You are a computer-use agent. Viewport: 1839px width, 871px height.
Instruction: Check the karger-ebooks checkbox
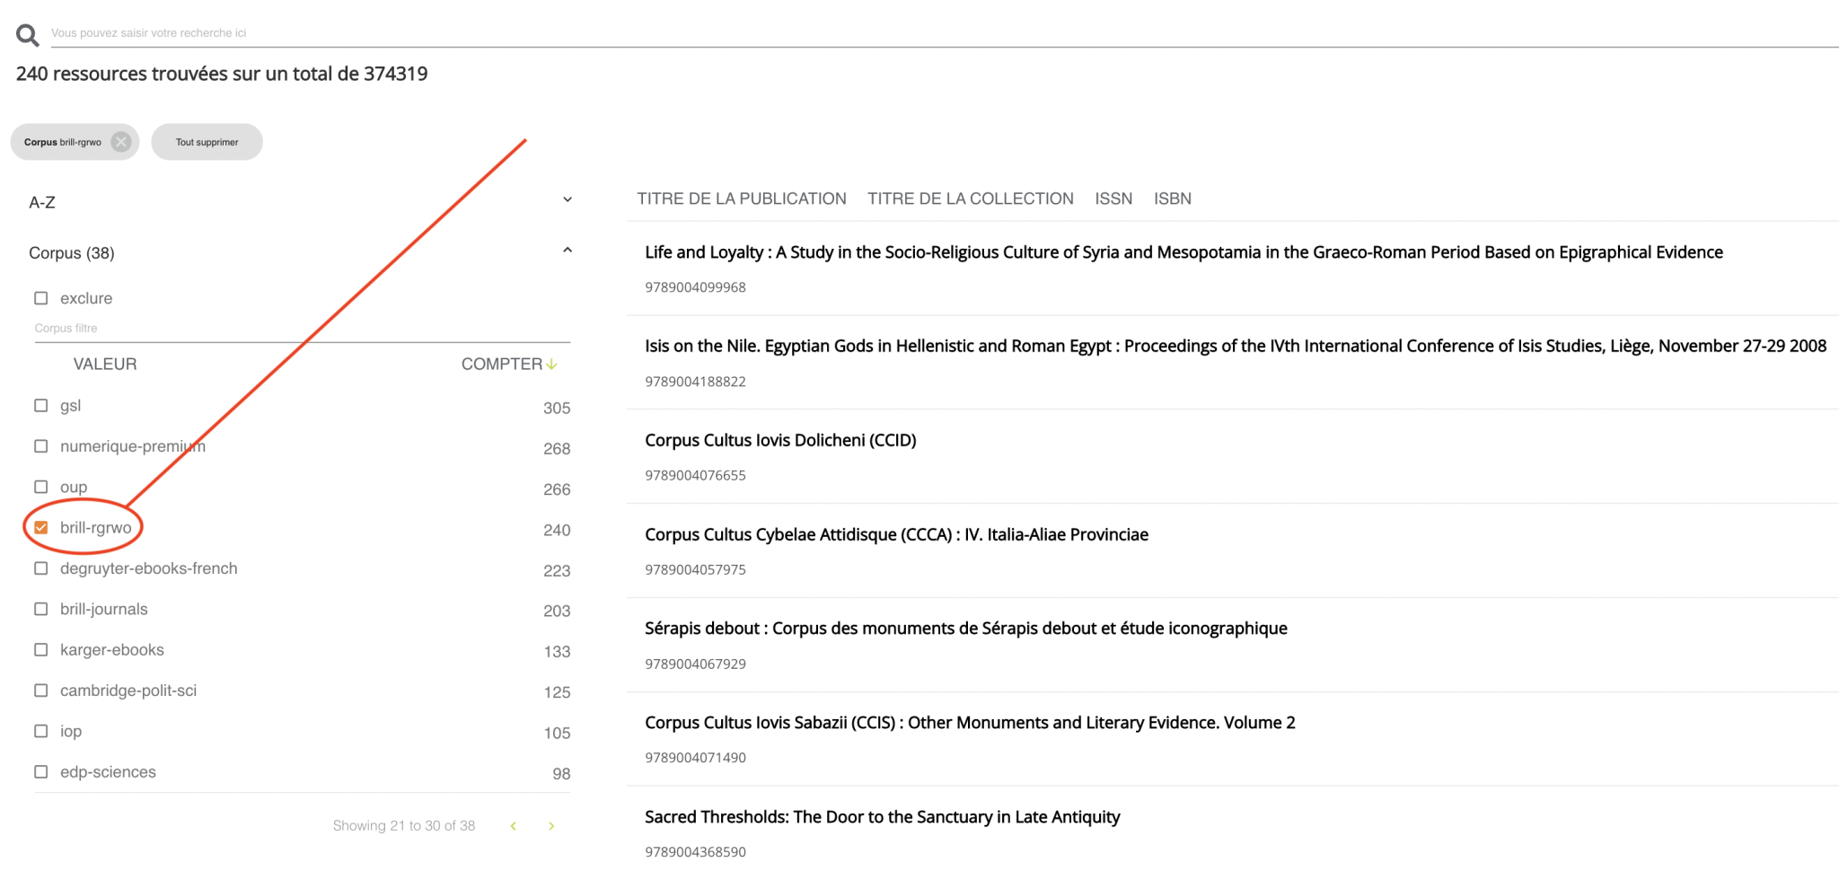(x=41, y=649)
